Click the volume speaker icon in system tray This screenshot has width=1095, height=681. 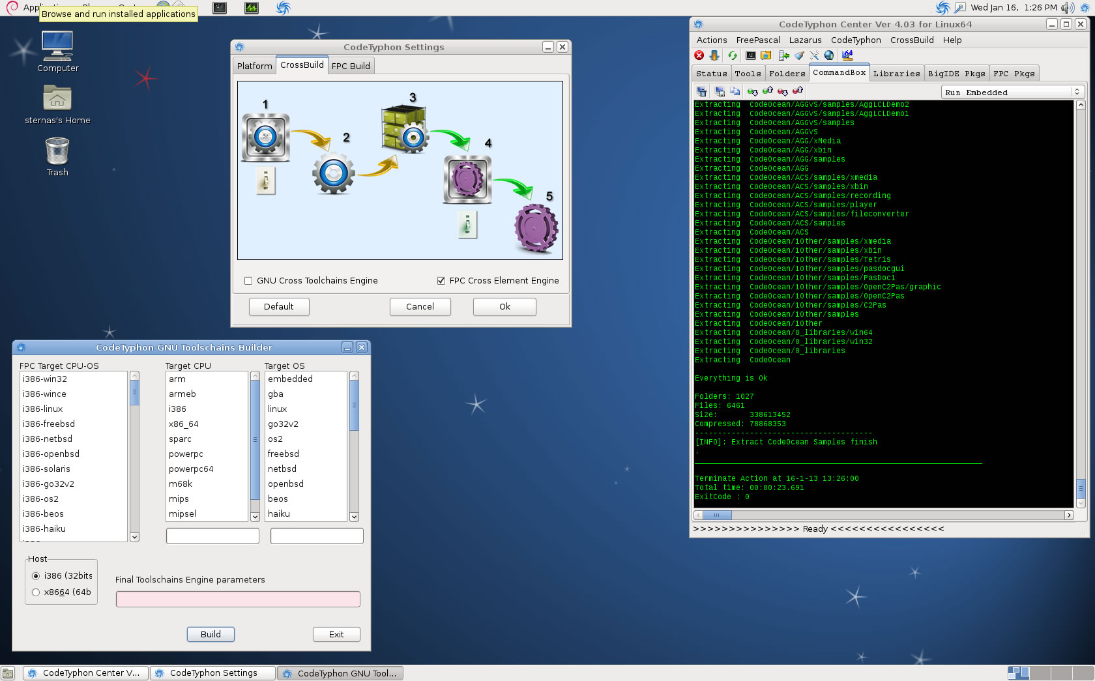pyautogui.click(x=1068, y=8)
